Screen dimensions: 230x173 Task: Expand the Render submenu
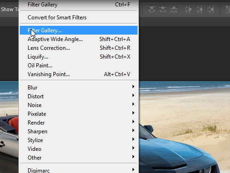point(79,123)
